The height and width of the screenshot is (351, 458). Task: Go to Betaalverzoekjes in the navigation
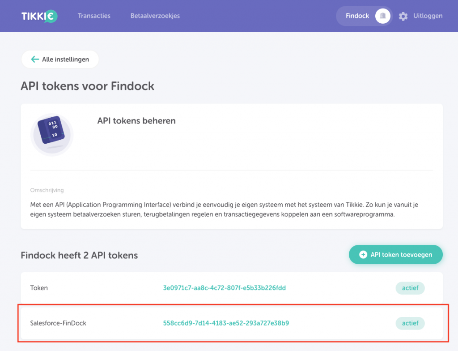(x=155, y=16)
